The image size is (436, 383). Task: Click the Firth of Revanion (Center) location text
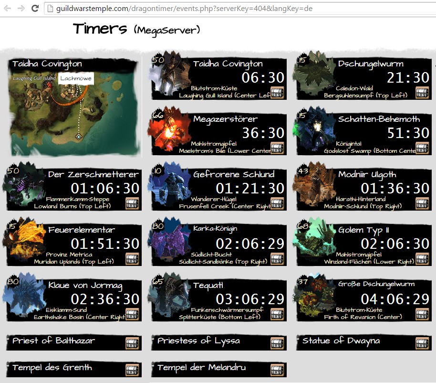(363, 317)
